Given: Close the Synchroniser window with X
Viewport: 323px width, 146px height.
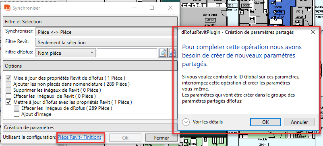Looking at the screenshot, I should (170, 8).
